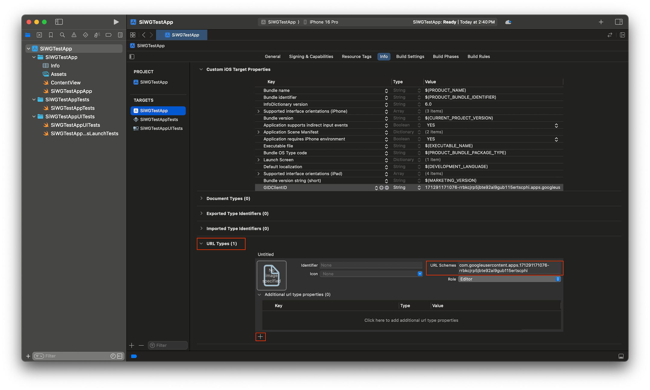Open the Find navigator

(62, 35)
